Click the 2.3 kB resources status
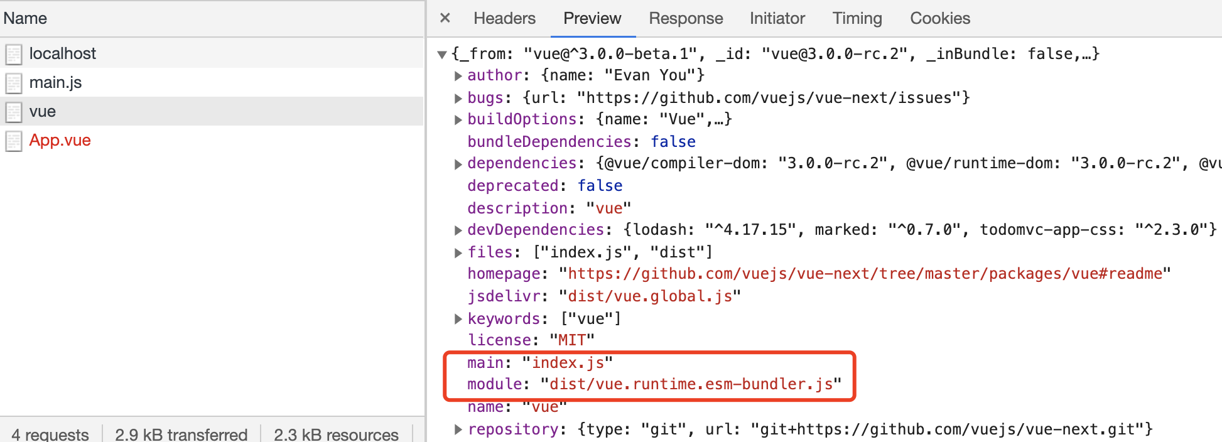Image resolution: width=1222 pixels, height=442 pixels. point(336,434)
